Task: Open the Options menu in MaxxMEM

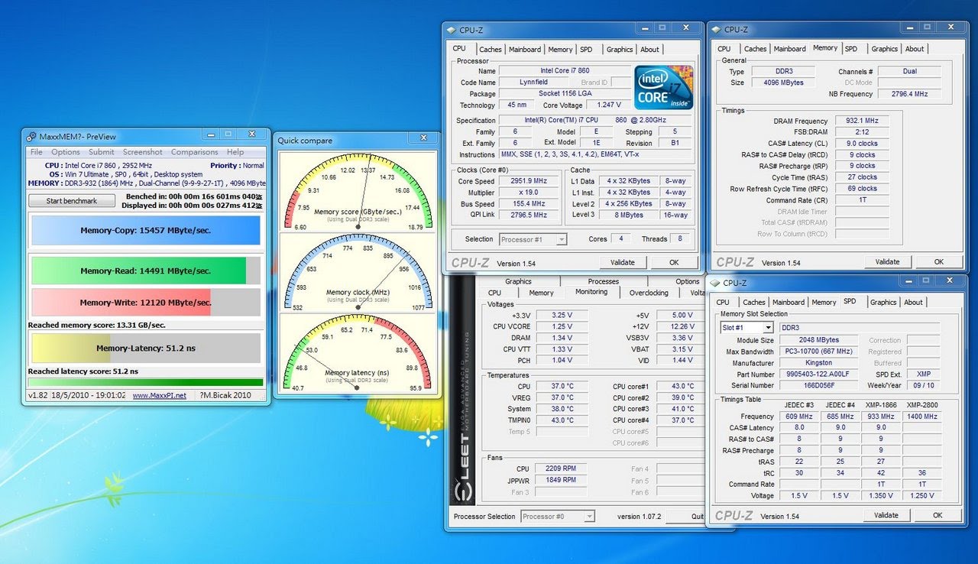Action: [x=66, y=152]
